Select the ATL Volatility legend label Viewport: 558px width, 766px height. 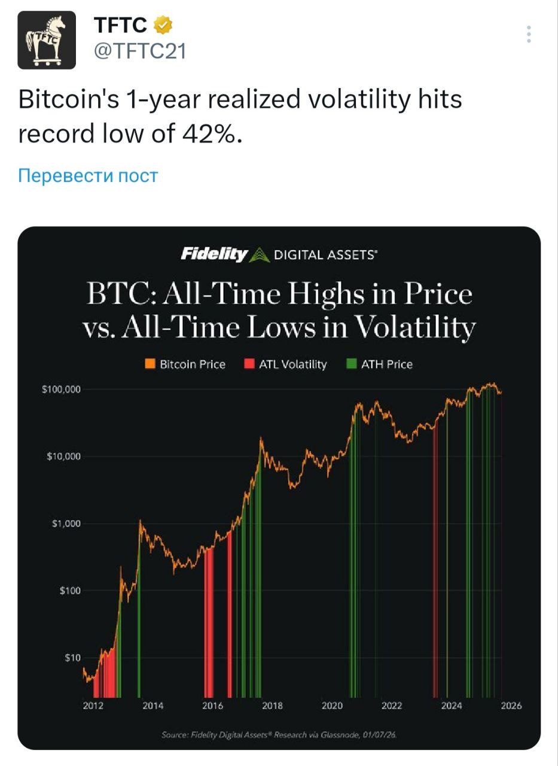(x=292, y=364)
